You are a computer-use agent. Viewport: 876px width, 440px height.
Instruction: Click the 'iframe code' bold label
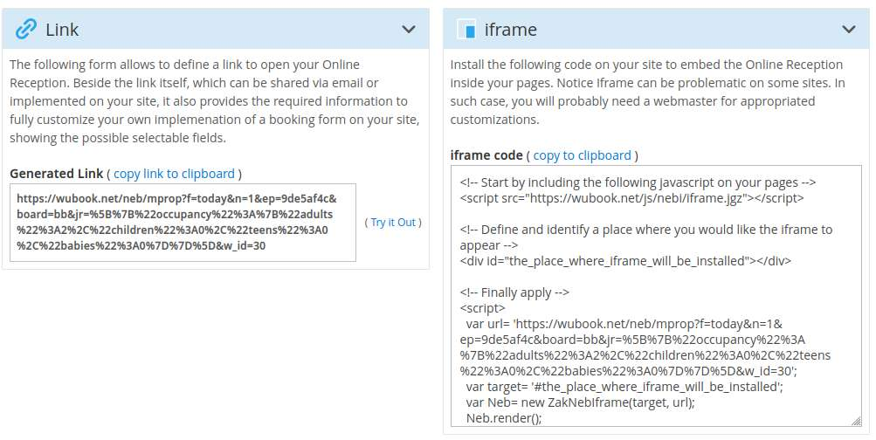[486, 155]
